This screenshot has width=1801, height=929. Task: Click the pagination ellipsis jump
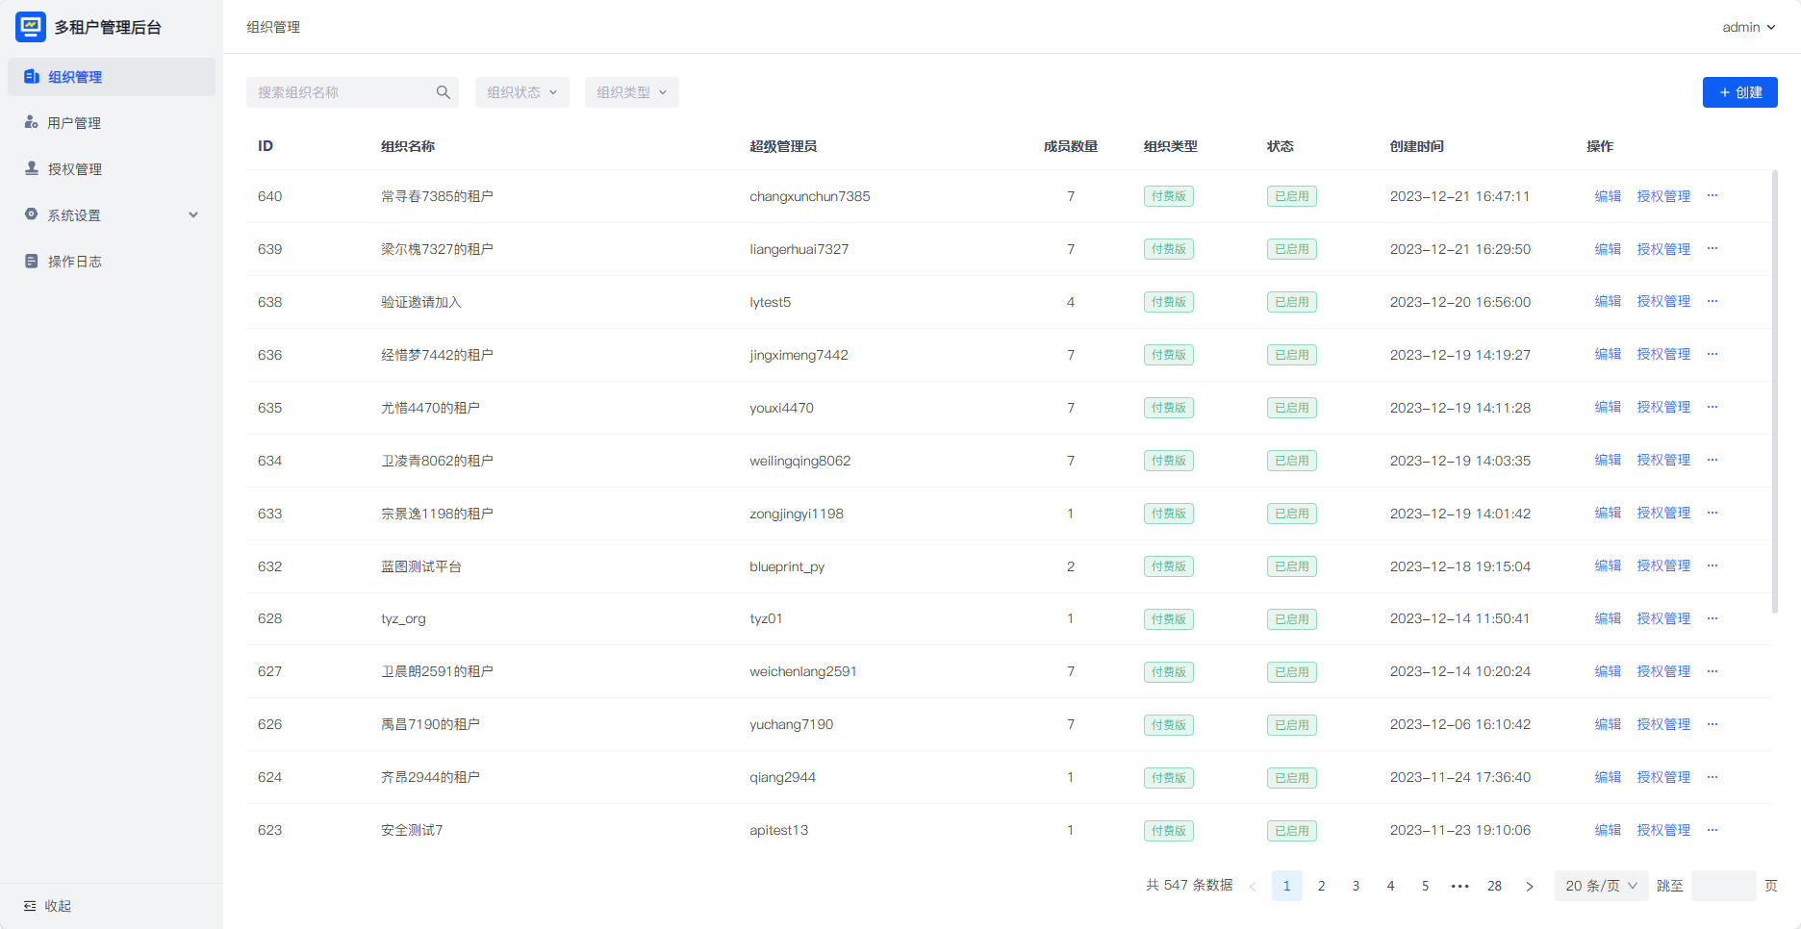coord(1460,887)
